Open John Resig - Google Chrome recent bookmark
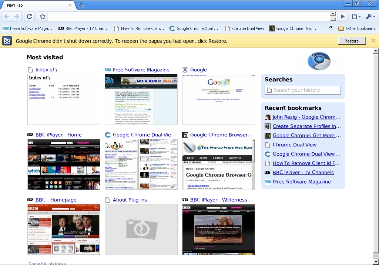379x265 pixels. pos(306,117)
